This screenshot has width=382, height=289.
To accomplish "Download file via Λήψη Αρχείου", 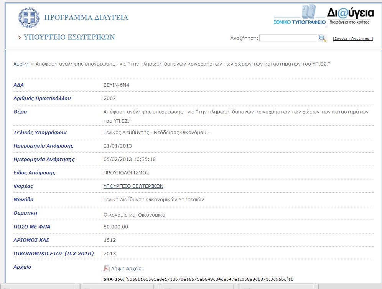I will [x=130, y=269].
